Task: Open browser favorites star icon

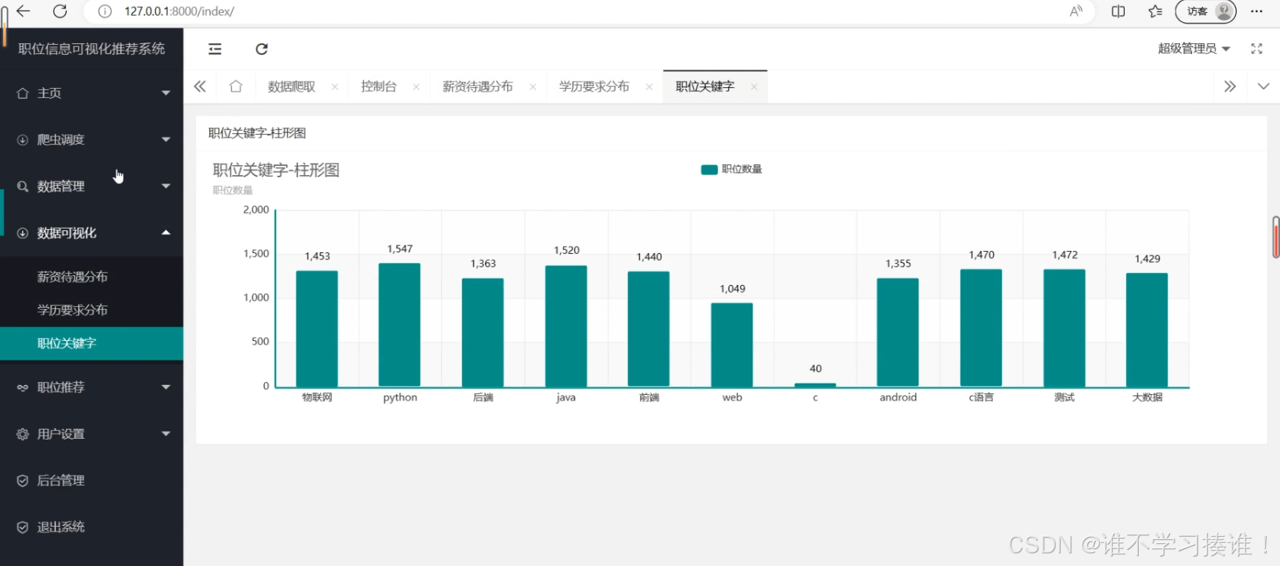Action: click(1155, 11)
